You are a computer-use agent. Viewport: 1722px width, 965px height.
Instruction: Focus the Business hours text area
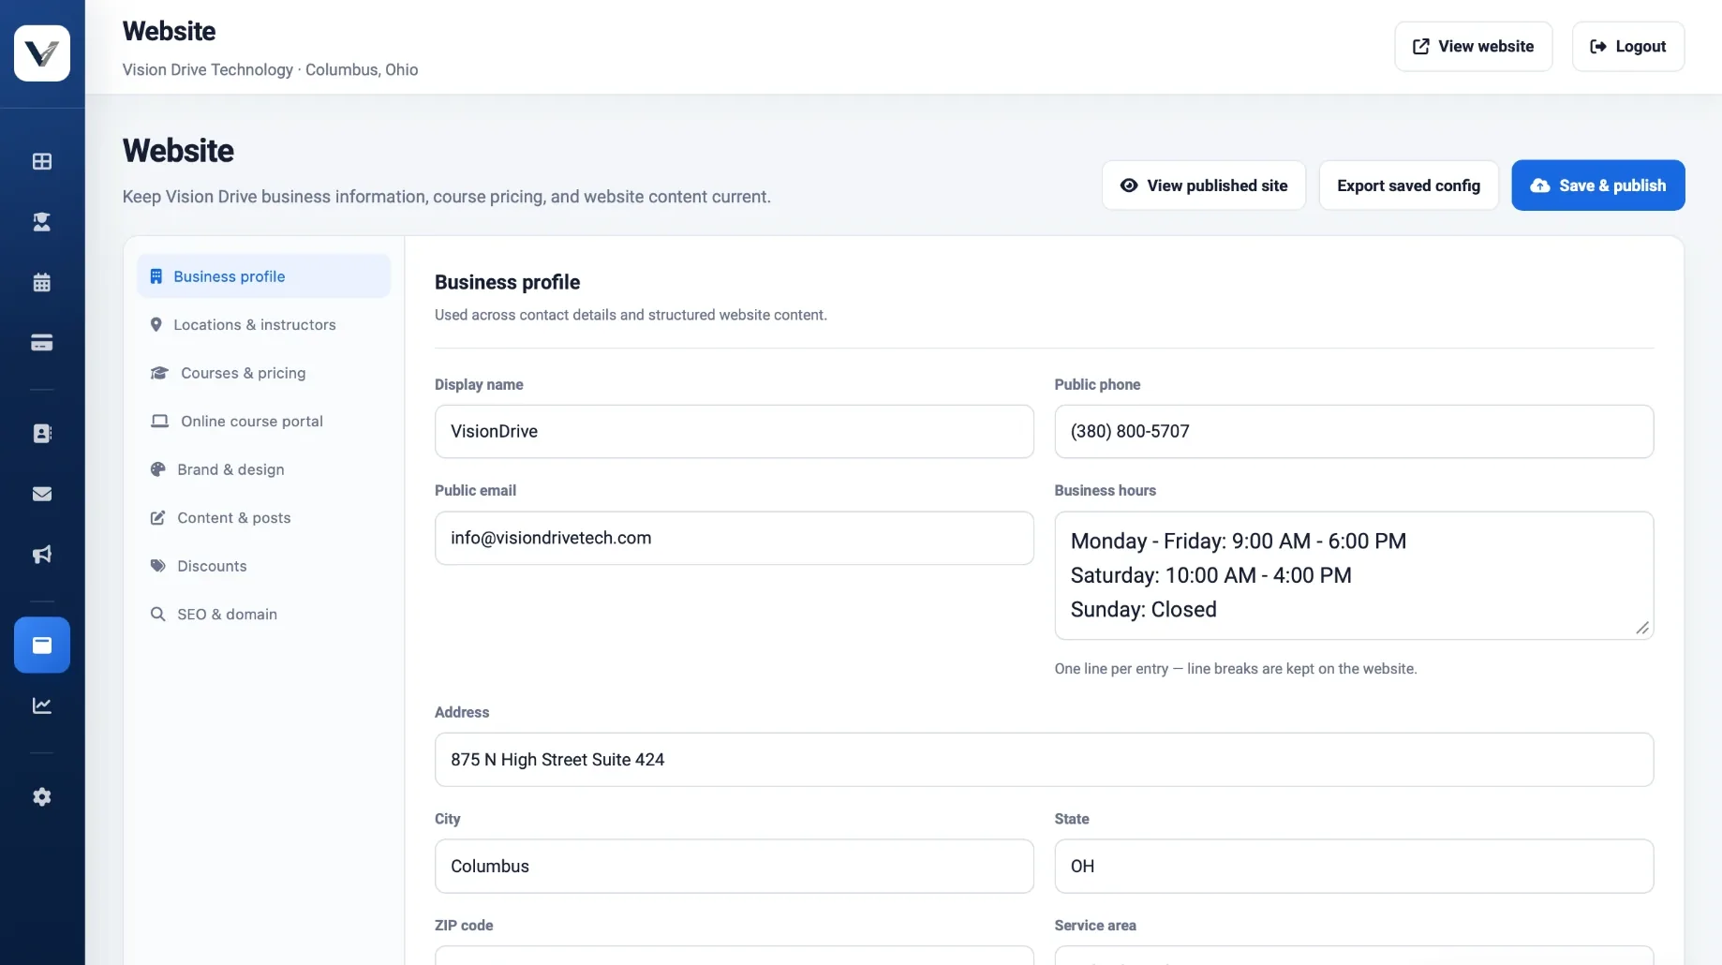[x=1354, y=575]
